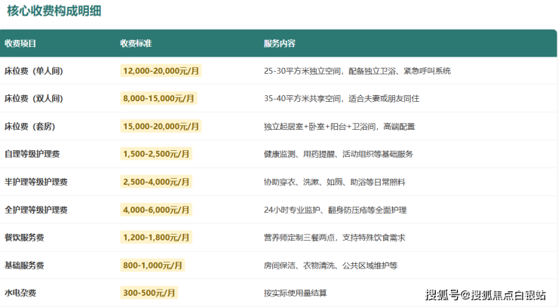Click the 15,000-20,000元/月 price badge
The image size is (558, 307).
tap(160, 126)
